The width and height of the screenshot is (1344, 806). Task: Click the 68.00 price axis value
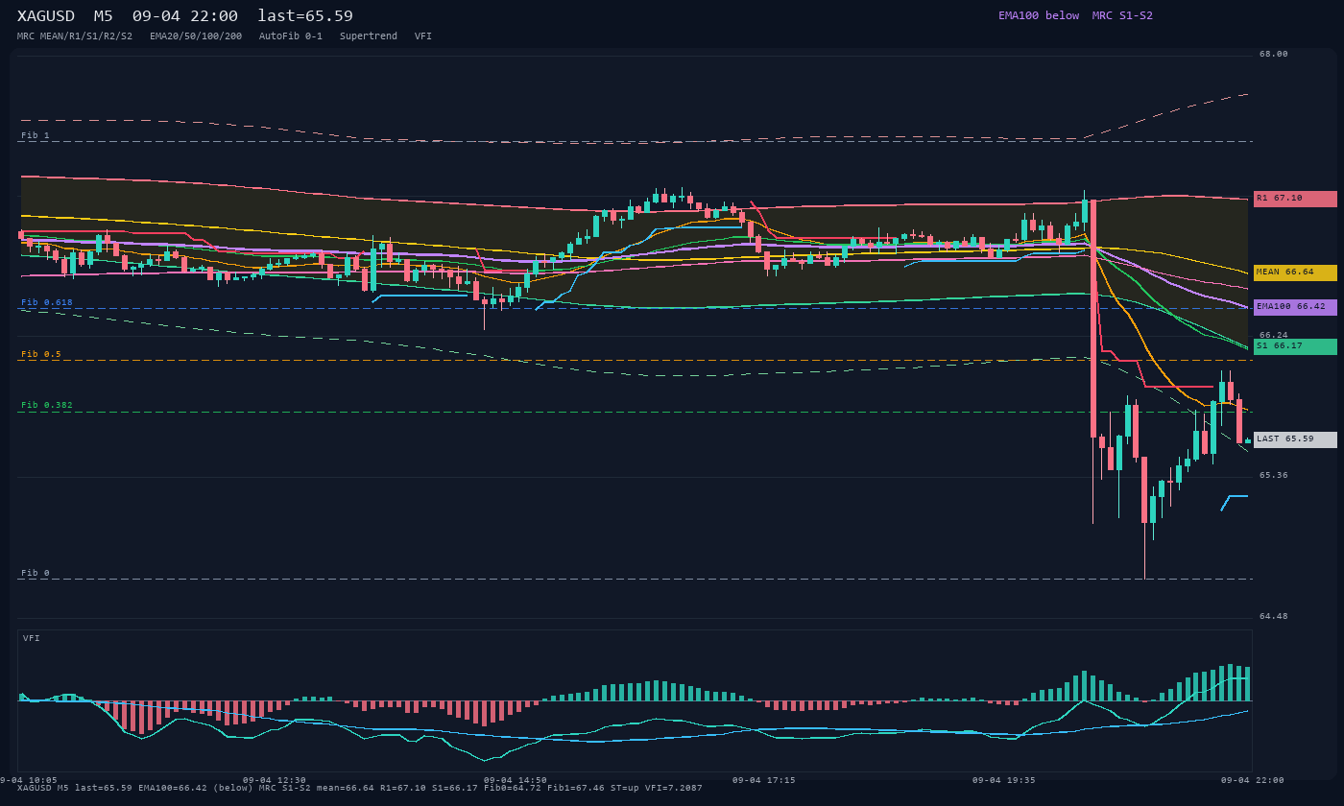[x=1274, y=55]
